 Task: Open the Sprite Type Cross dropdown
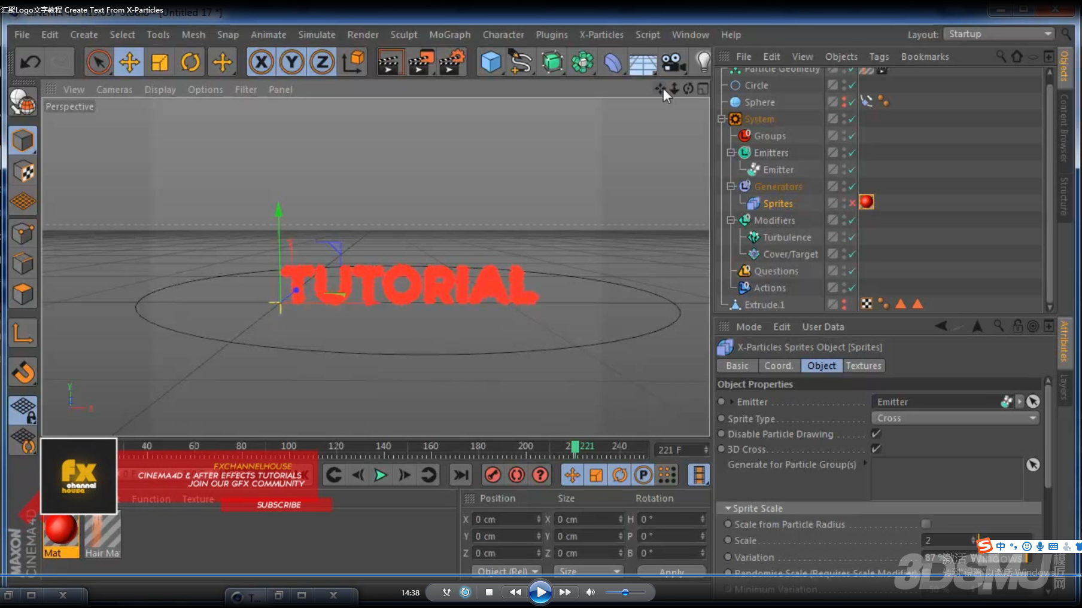pyautogui.click(x=955, y=418)
